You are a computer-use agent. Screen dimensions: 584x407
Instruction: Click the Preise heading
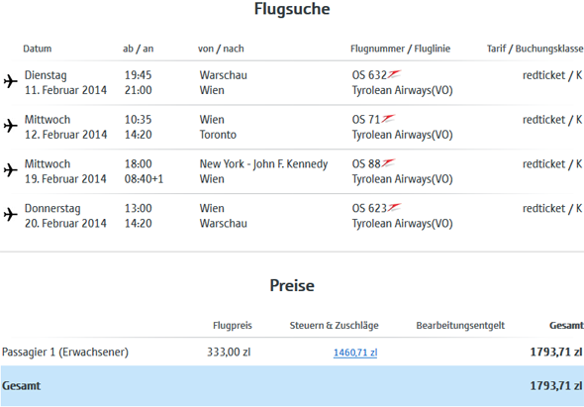pyautogui.click(x=292, y=285)
